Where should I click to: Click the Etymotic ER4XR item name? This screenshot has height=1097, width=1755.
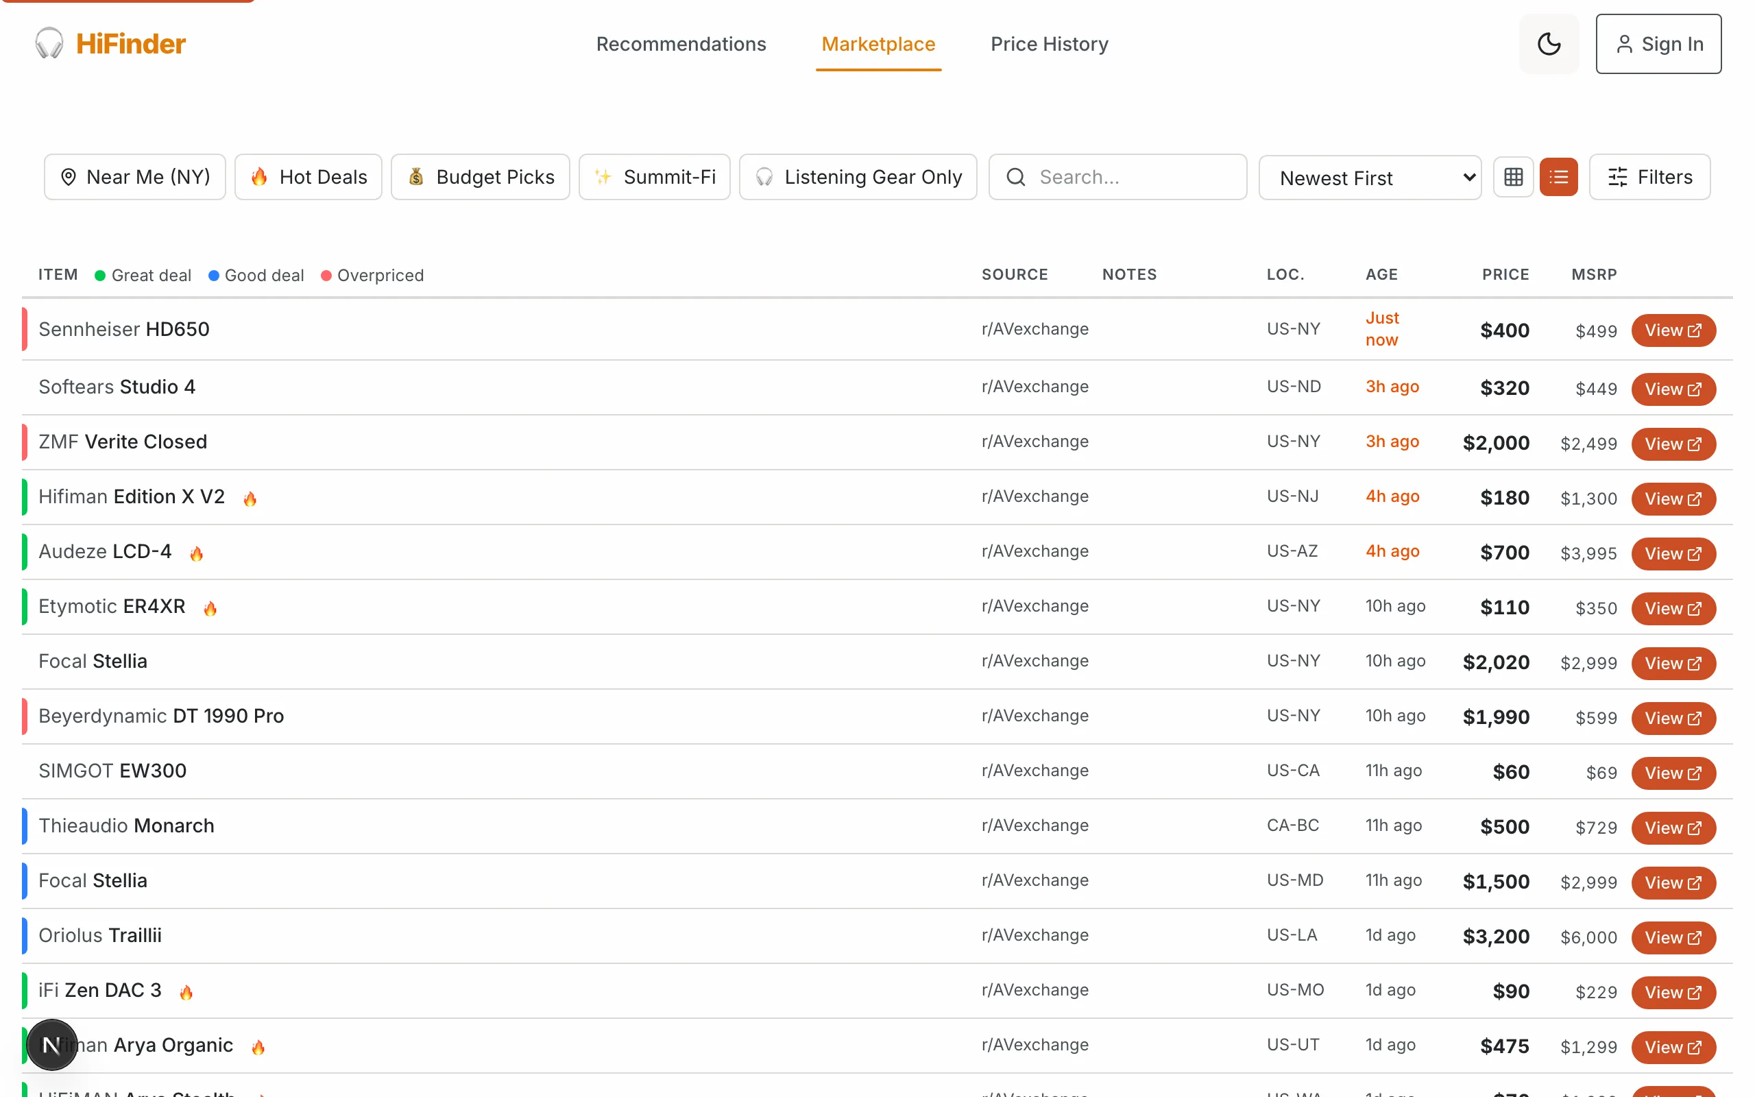(112, 606)
